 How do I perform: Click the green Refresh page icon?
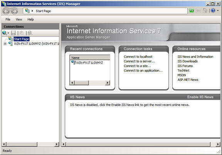point(192,10)
